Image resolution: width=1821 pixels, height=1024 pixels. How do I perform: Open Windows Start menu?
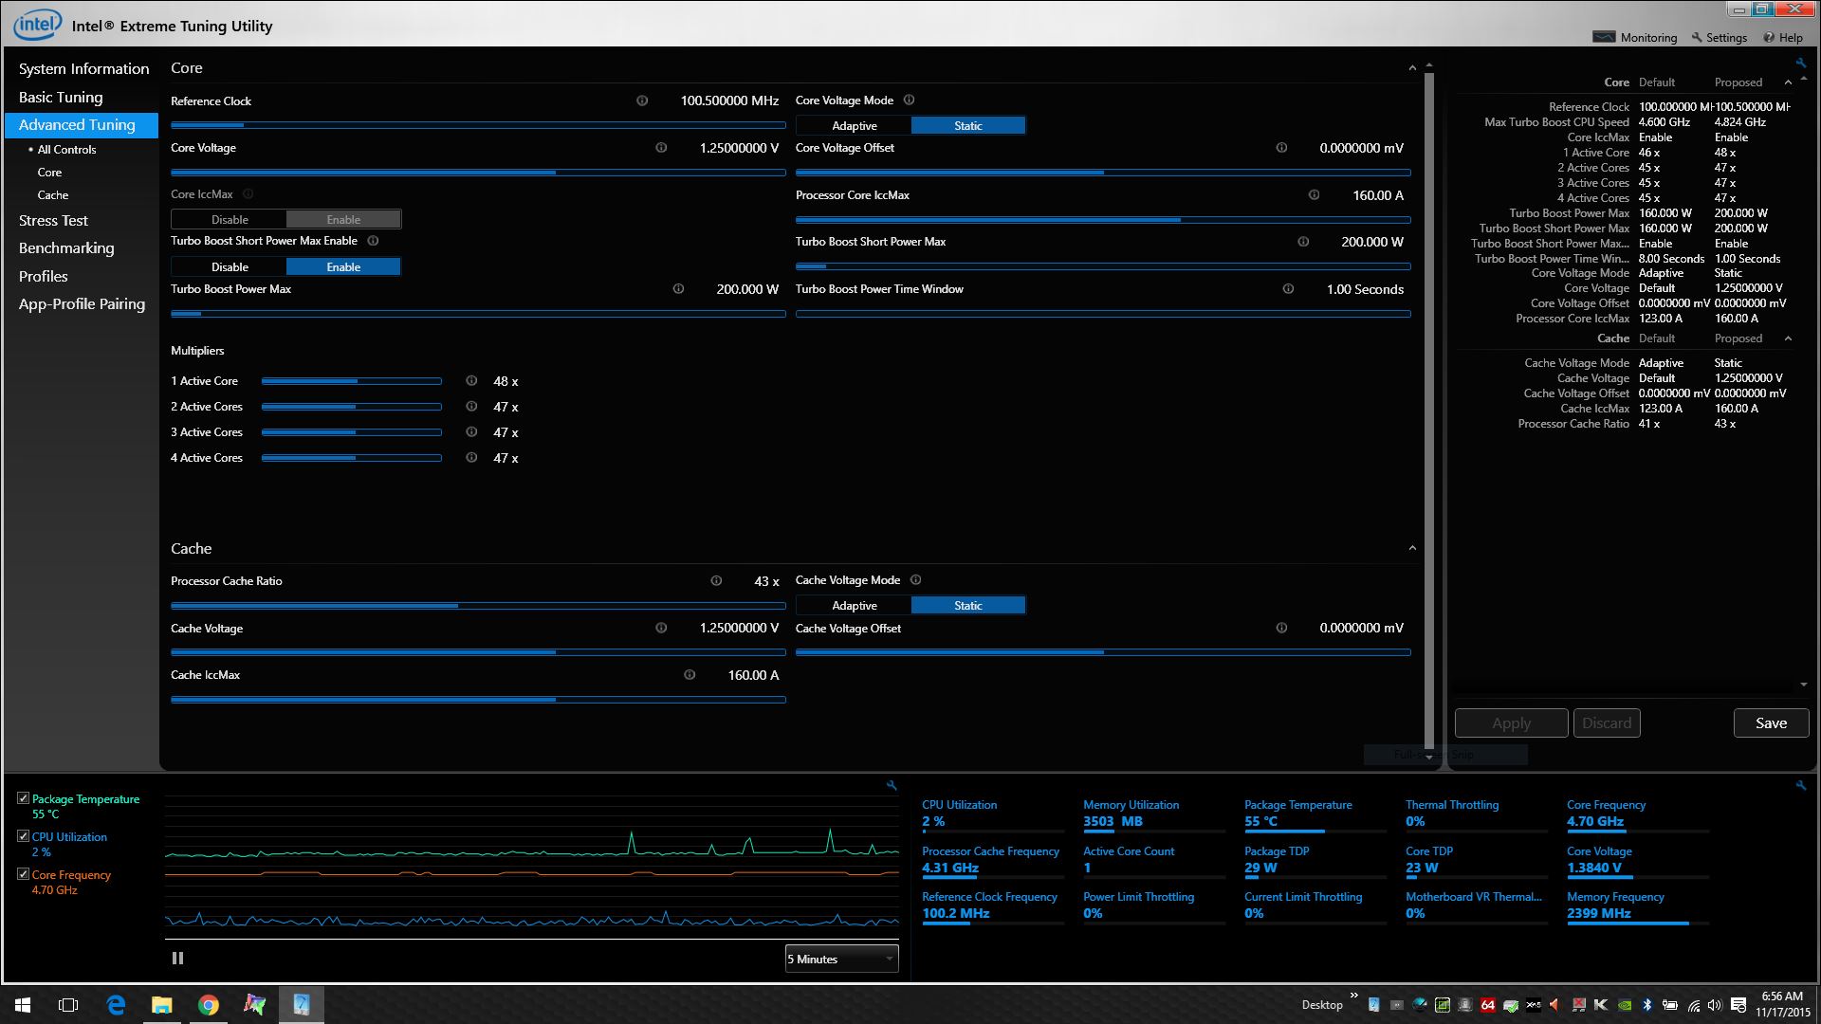pos(23,1005)
